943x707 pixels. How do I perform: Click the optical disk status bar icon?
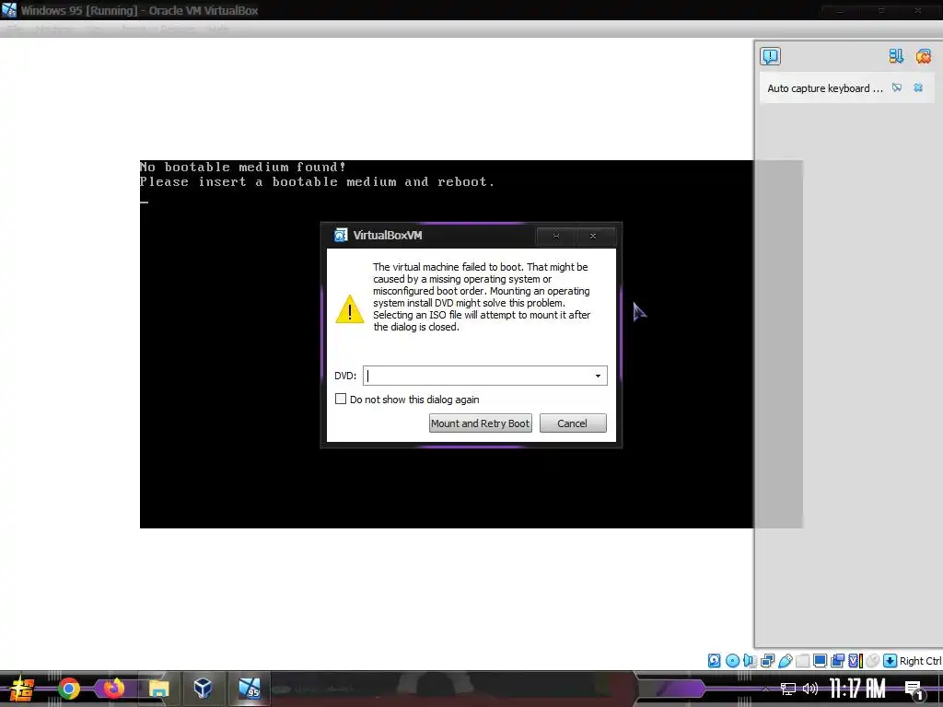click(x=732, y=661)
